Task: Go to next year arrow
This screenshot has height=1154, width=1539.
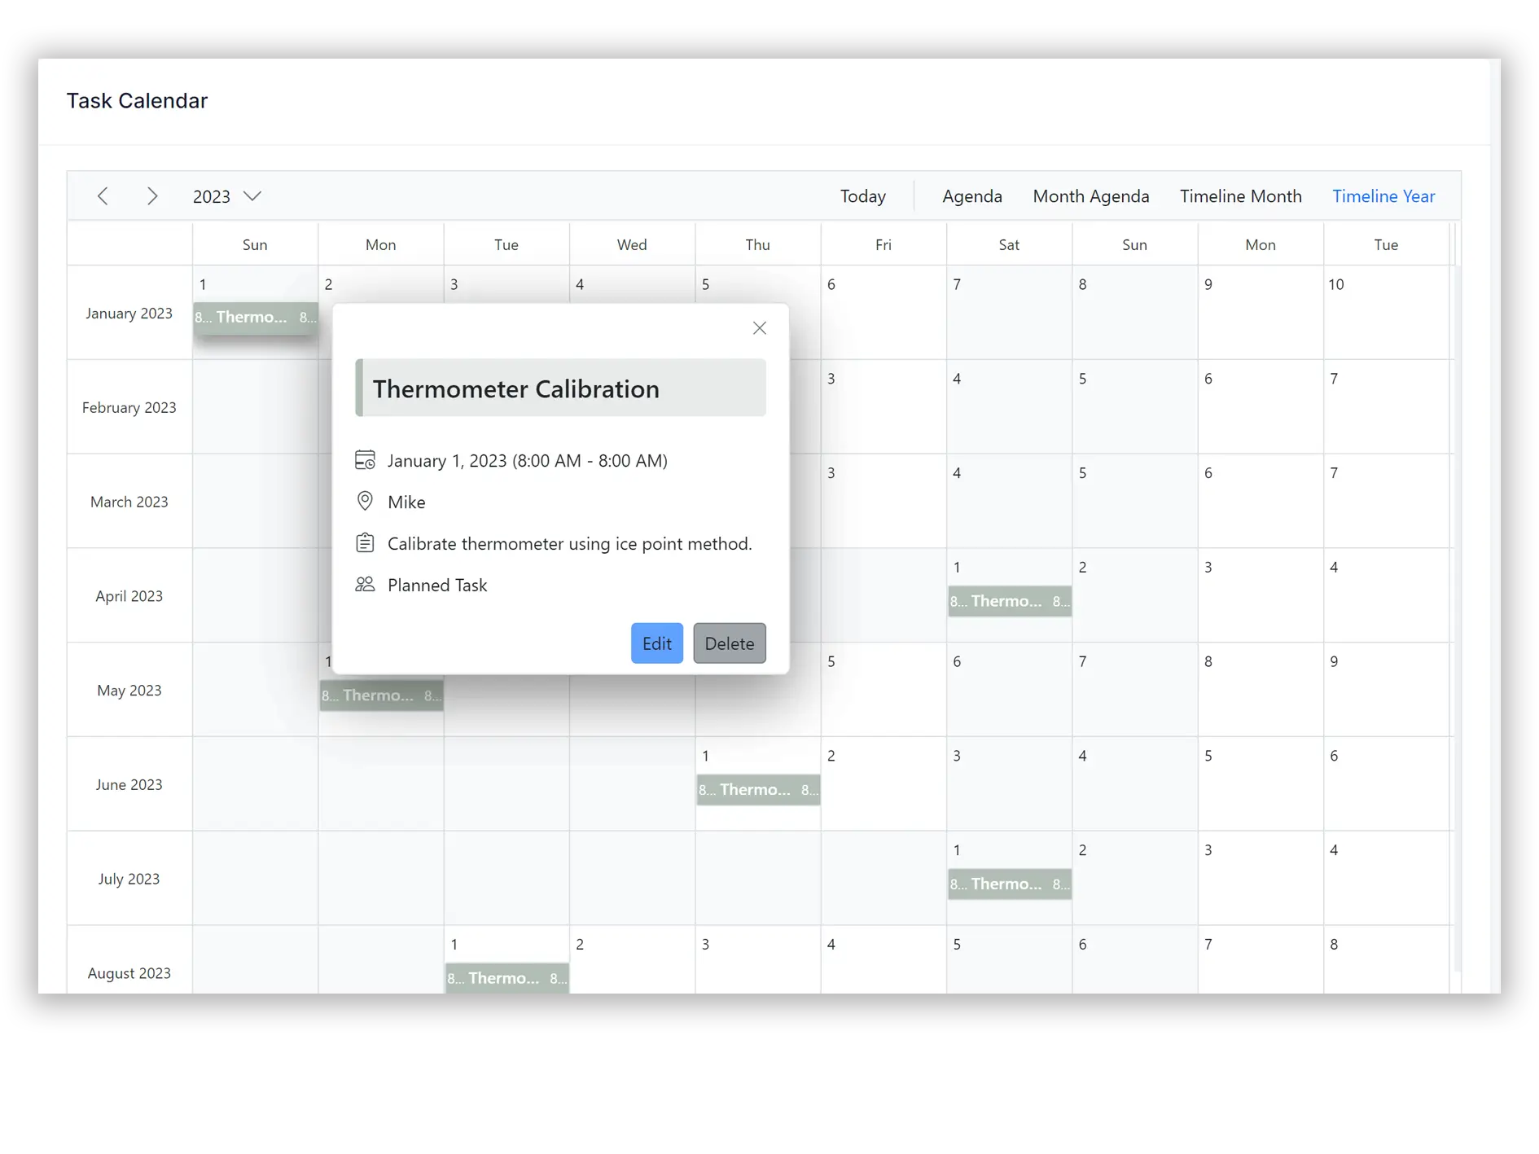Action: click(x=151, y=196)
